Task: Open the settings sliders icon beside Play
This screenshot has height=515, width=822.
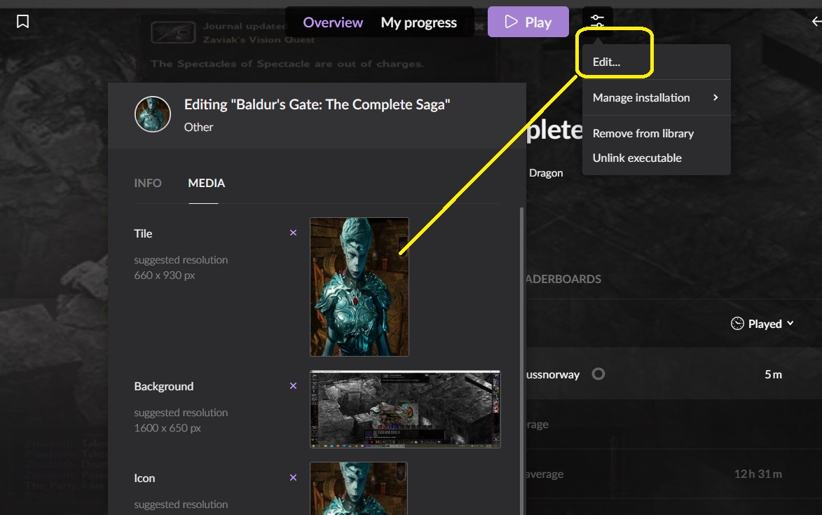Action: tap(597, 22)
